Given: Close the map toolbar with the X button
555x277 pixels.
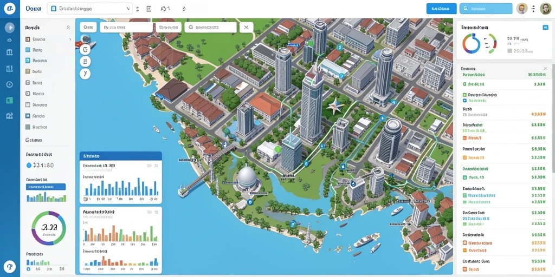Looking at the screenshot, I should pyautogui.click(x=247, y=27).
